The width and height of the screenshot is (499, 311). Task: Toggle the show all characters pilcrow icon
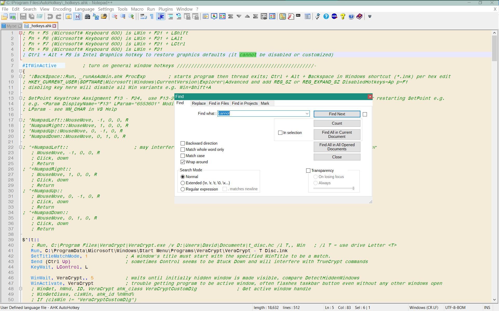[x=152, y=17]
